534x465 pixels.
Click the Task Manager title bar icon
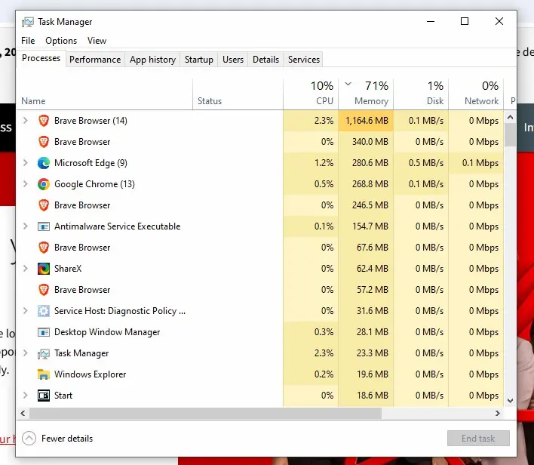[x=28, y=22]
